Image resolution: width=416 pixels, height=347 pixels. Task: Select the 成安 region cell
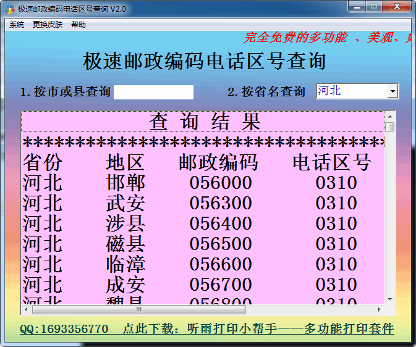click(125, 285)
